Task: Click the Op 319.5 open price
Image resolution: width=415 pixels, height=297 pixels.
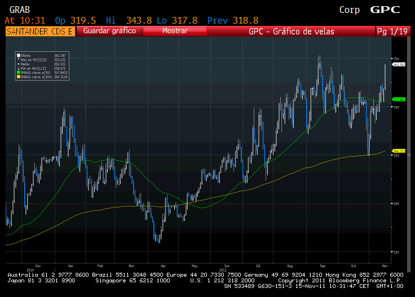Action: (x=76, y=20)
